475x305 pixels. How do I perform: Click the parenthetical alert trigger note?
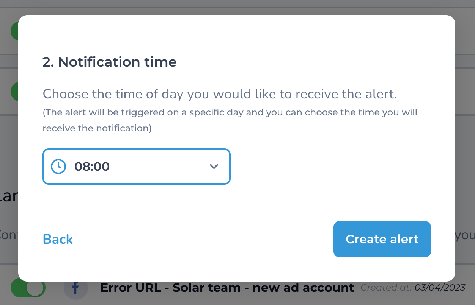pyautogui.click(x=230, y=120)
